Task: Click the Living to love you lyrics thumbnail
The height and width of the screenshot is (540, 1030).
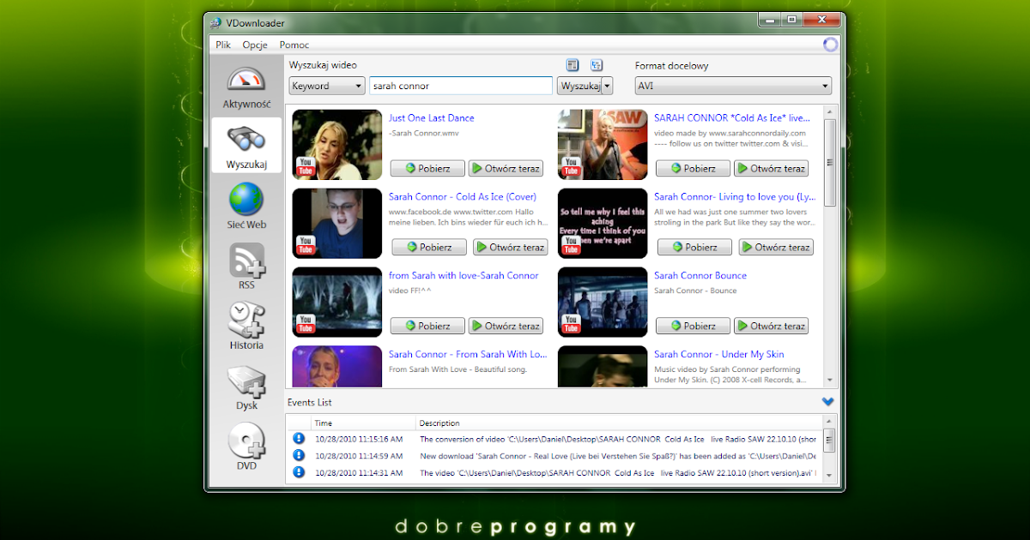Action: click(603, 223)
